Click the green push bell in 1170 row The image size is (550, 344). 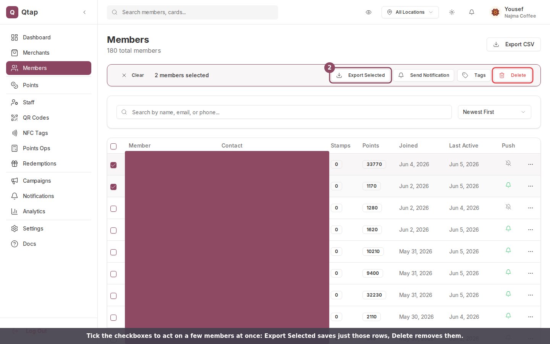[x=508, y=185]
